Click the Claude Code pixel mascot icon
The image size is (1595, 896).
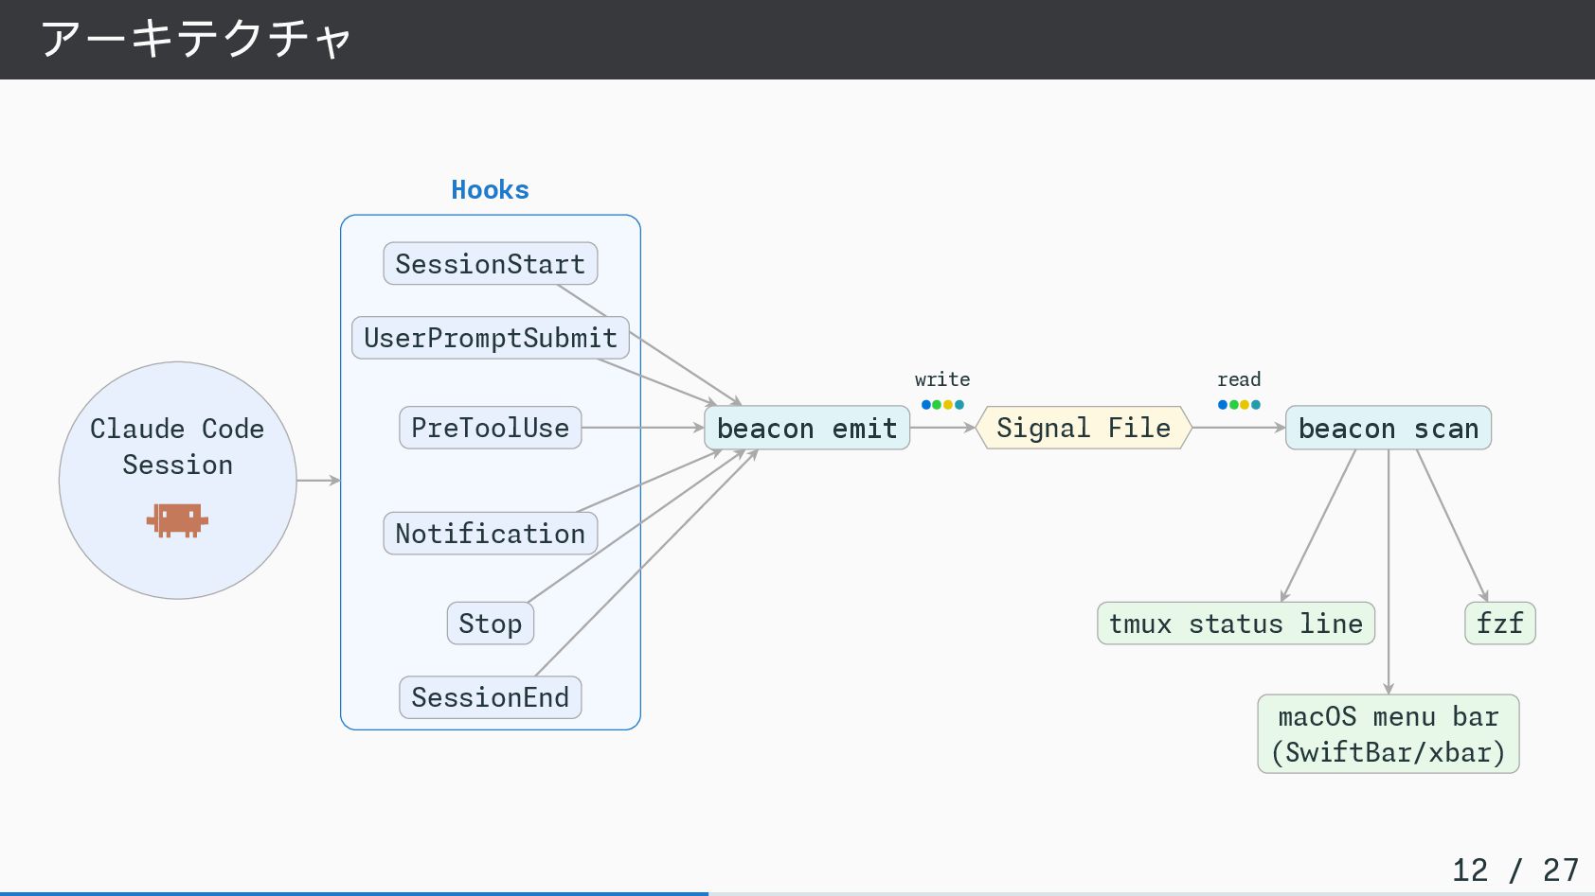pos(177,520)
